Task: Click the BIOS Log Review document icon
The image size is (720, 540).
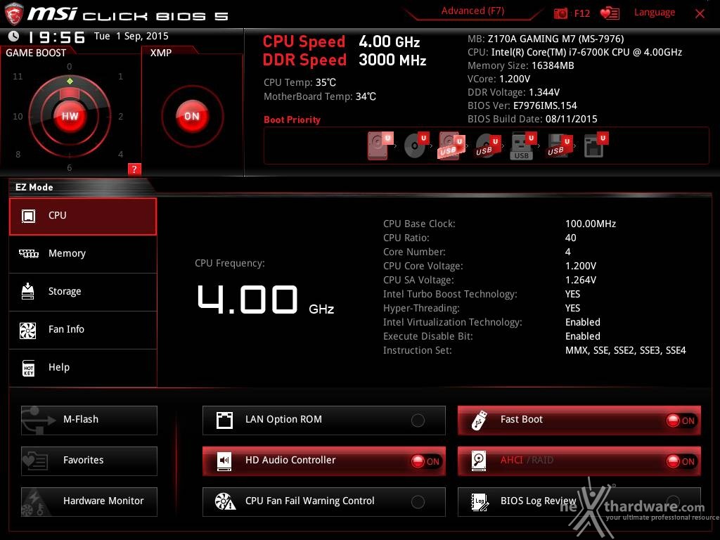Action: point(480,502)
